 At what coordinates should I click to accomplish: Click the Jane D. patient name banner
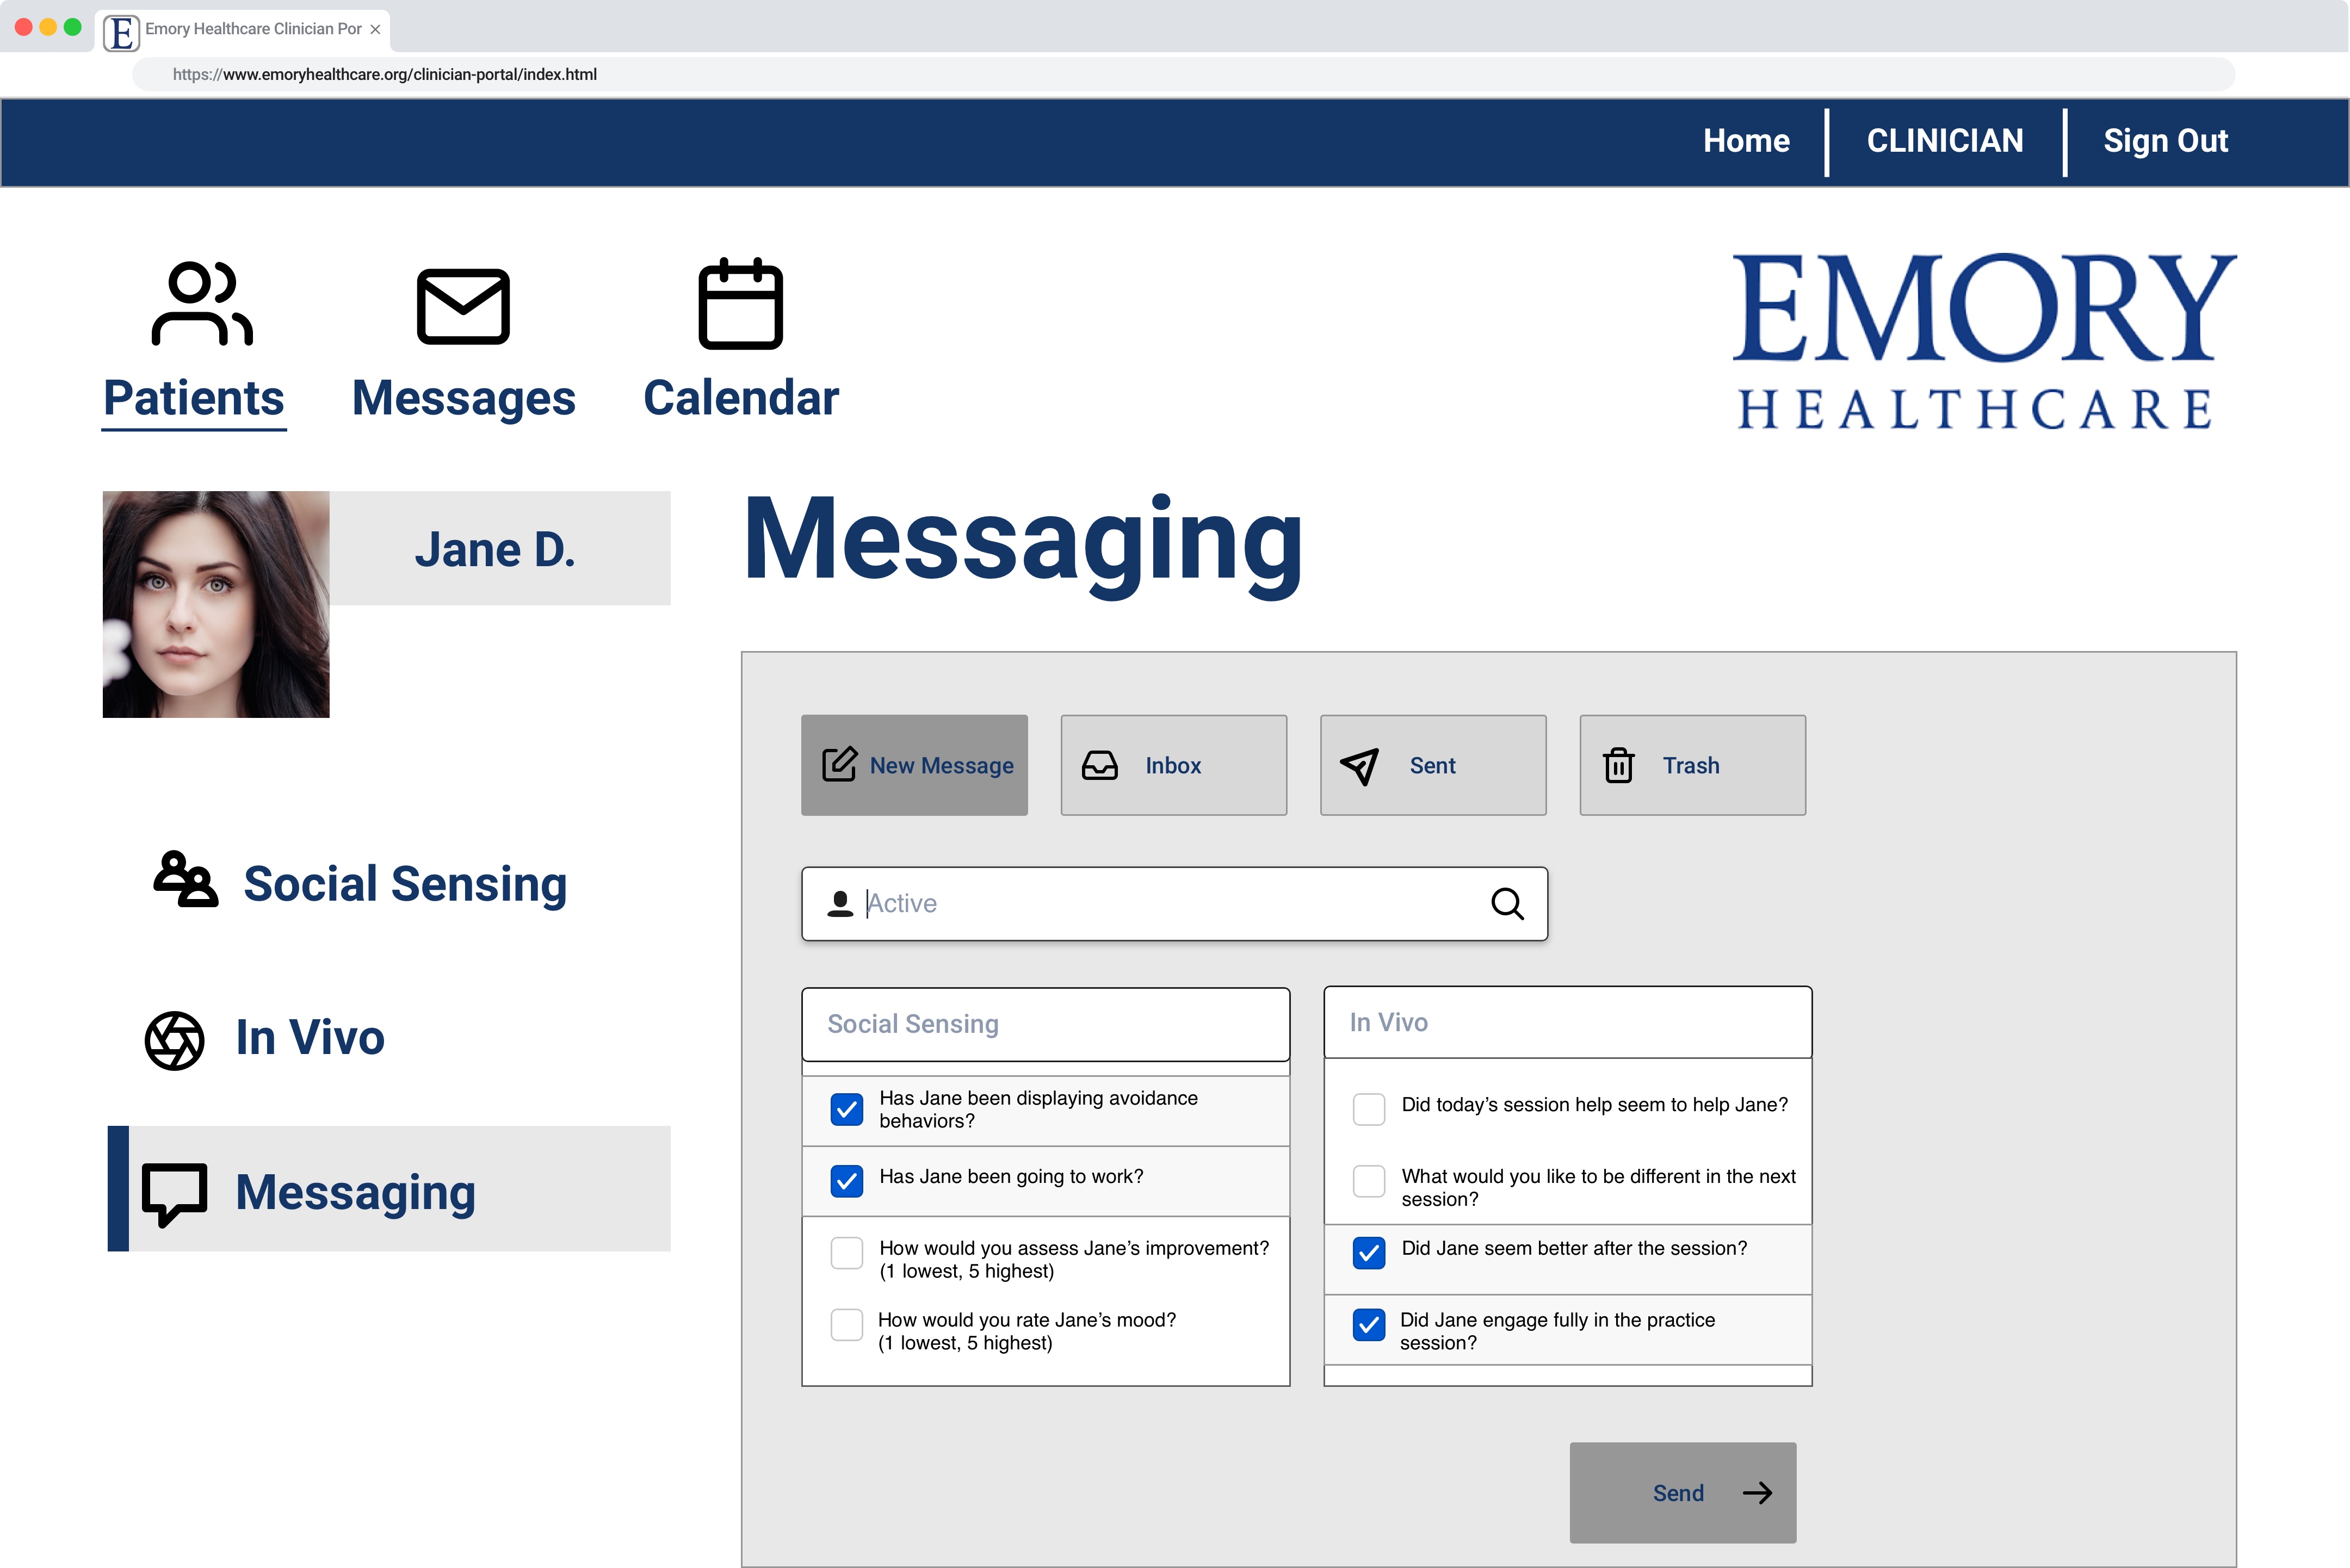coord(500,548)
